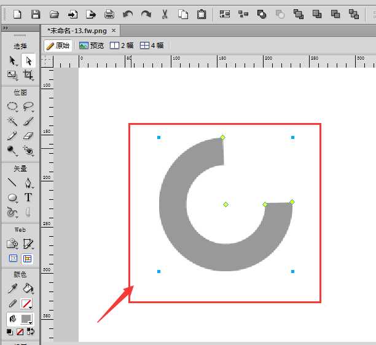Viewport: 376px width, 345px height.
Task: Select the Paint Bucket tool
Action: [x=28, y=288]
